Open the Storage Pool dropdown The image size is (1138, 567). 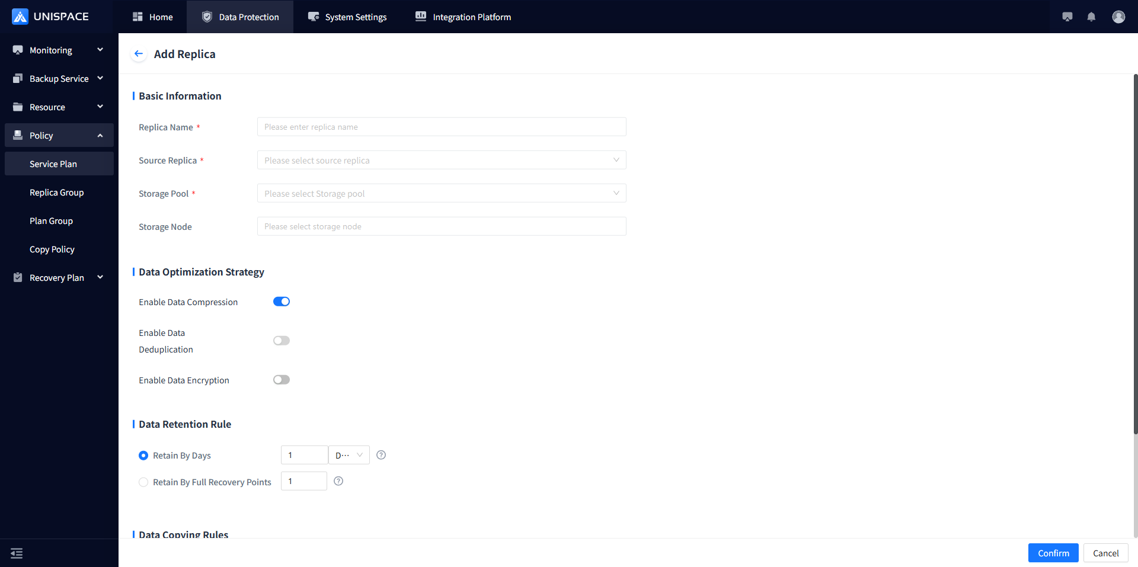442,193
